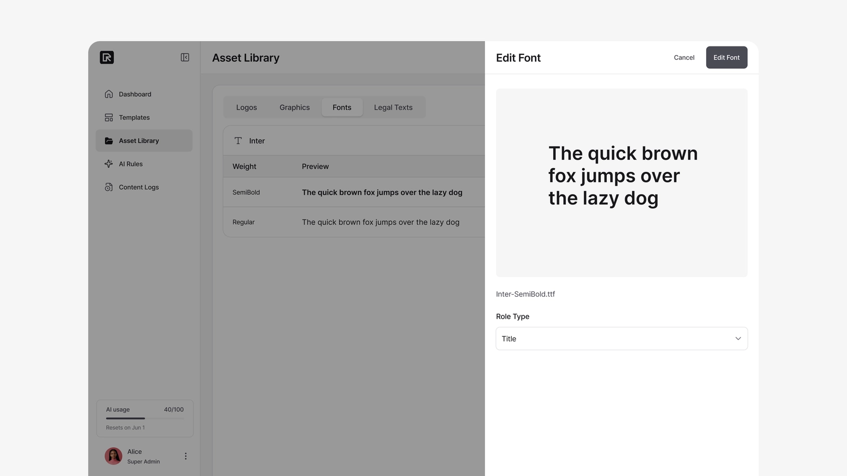Viewport: 847px width, 476px height.
Task: Open the Content Logs menu item
Action: point(144,187)
